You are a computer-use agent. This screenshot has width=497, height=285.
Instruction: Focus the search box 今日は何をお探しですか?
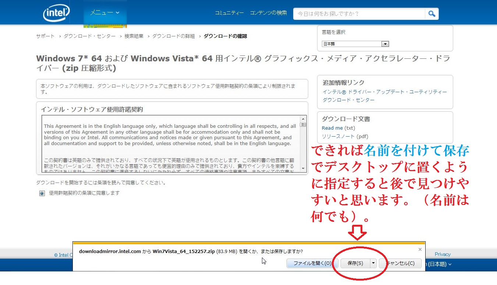pyautogui.click(x=359, y=14)
